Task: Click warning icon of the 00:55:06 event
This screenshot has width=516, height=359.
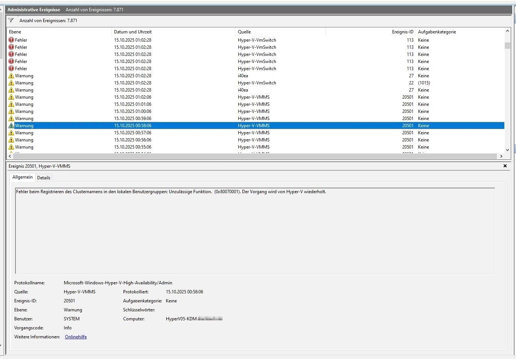Action: tap(11, 147)
